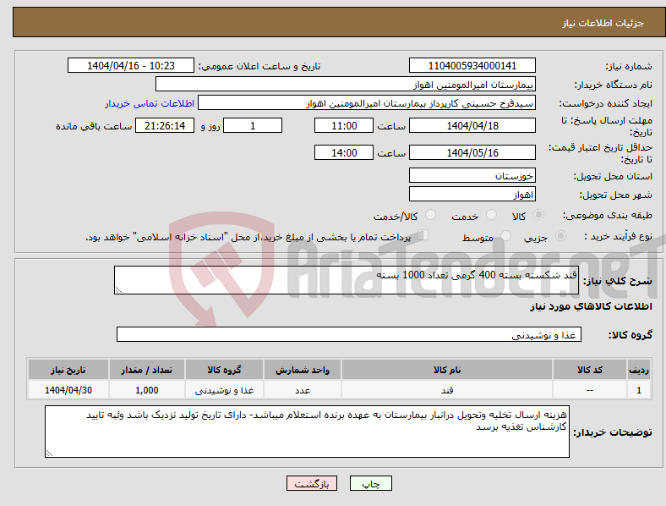The image size is (666, 506).
Task: Click the remaining days field showing 1
Action: (x=253, y=126)
